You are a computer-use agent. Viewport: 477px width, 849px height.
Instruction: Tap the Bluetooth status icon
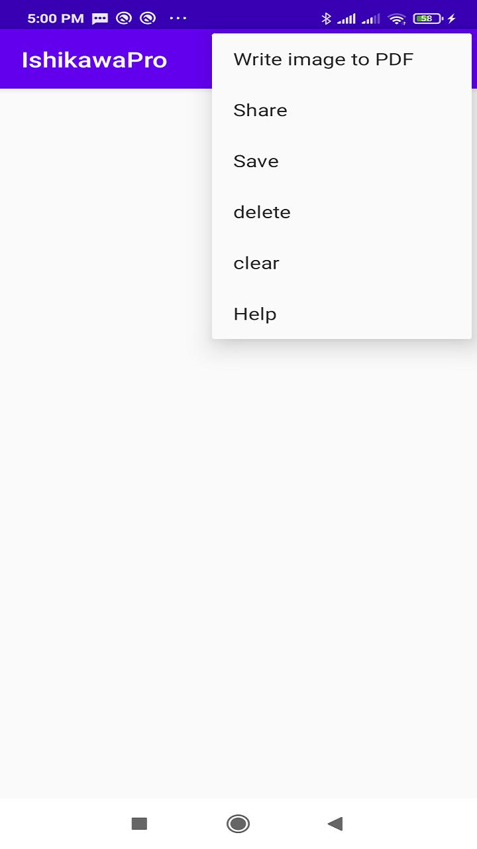tap(326, 19)
